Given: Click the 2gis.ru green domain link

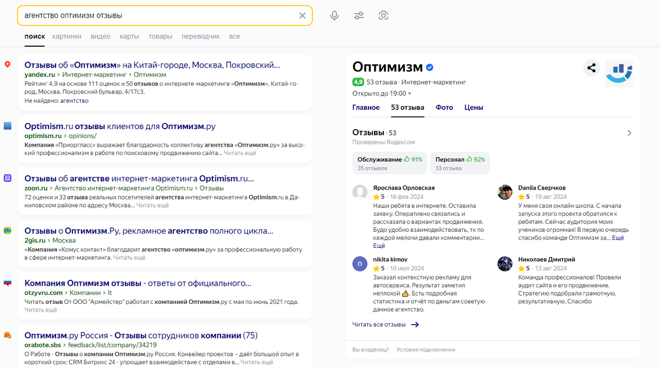Looking at the screenshot, I should (34, 241).
